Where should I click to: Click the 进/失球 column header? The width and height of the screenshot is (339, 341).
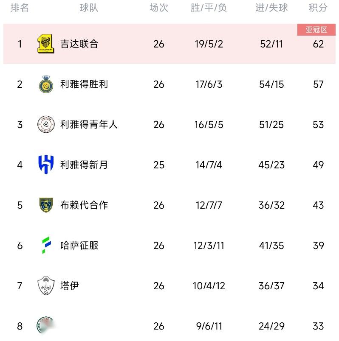[x=271, y=8]
